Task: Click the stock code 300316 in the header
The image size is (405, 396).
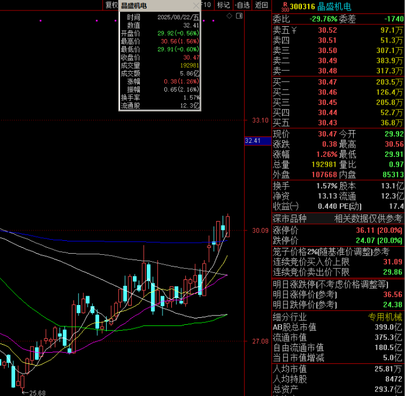Action: tap(302, 6)
